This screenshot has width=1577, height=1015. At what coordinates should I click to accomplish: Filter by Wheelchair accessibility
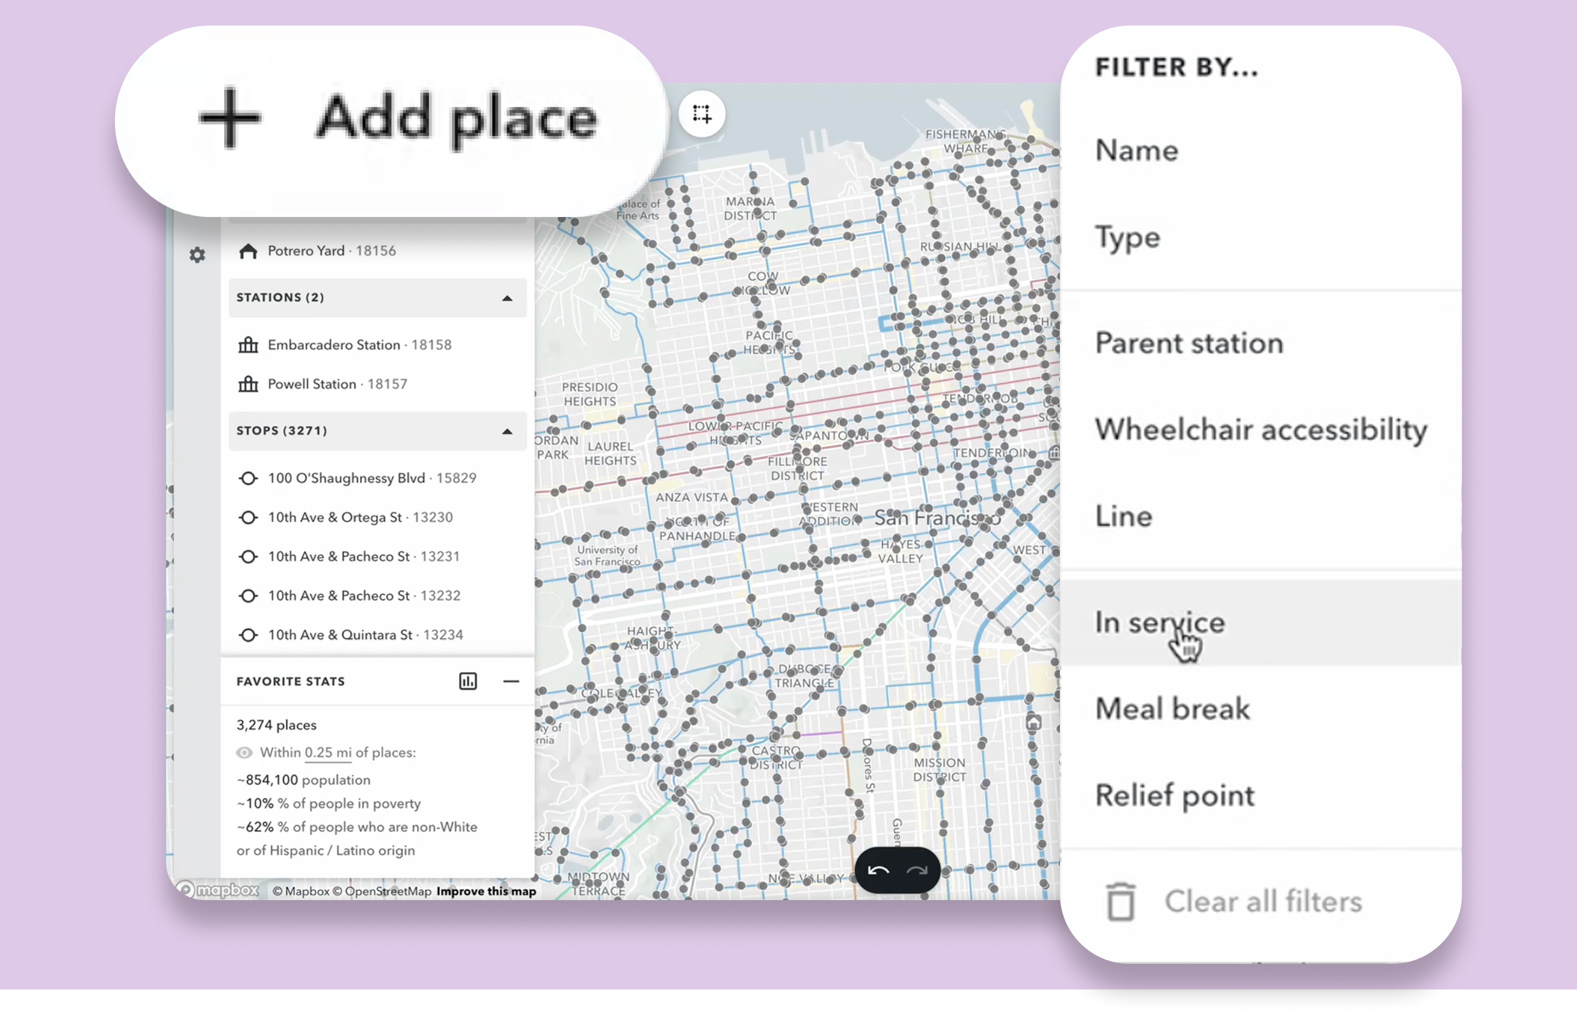point(1261,430)
